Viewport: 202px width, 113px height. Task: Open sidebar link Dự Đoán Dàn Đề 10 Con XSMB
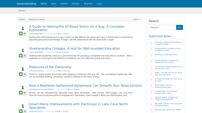pyautogui.click(x=168, y=110)
